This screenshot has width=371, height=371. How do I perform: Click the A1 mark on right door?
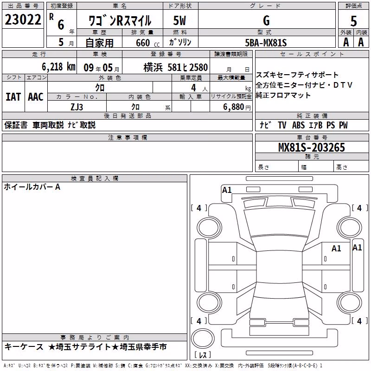tap(336, 249)
